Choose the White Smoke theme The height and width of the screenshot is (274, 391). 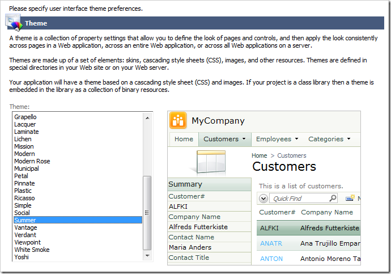pos(32,250)
